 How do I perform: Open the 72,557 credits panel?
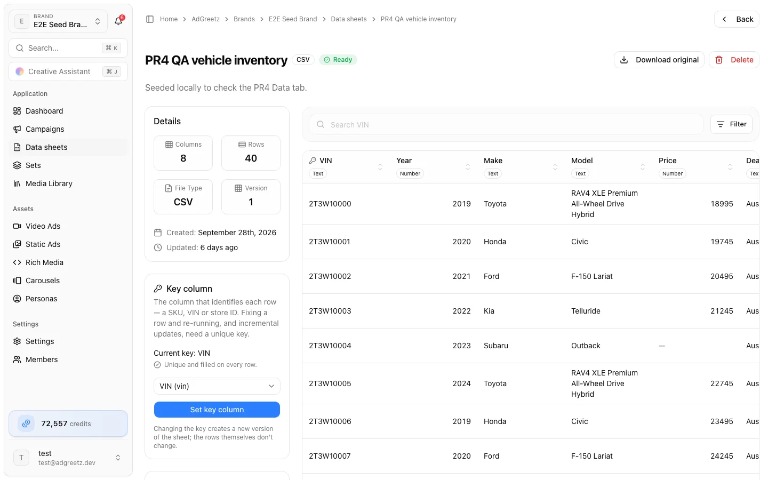coord(68,423)
